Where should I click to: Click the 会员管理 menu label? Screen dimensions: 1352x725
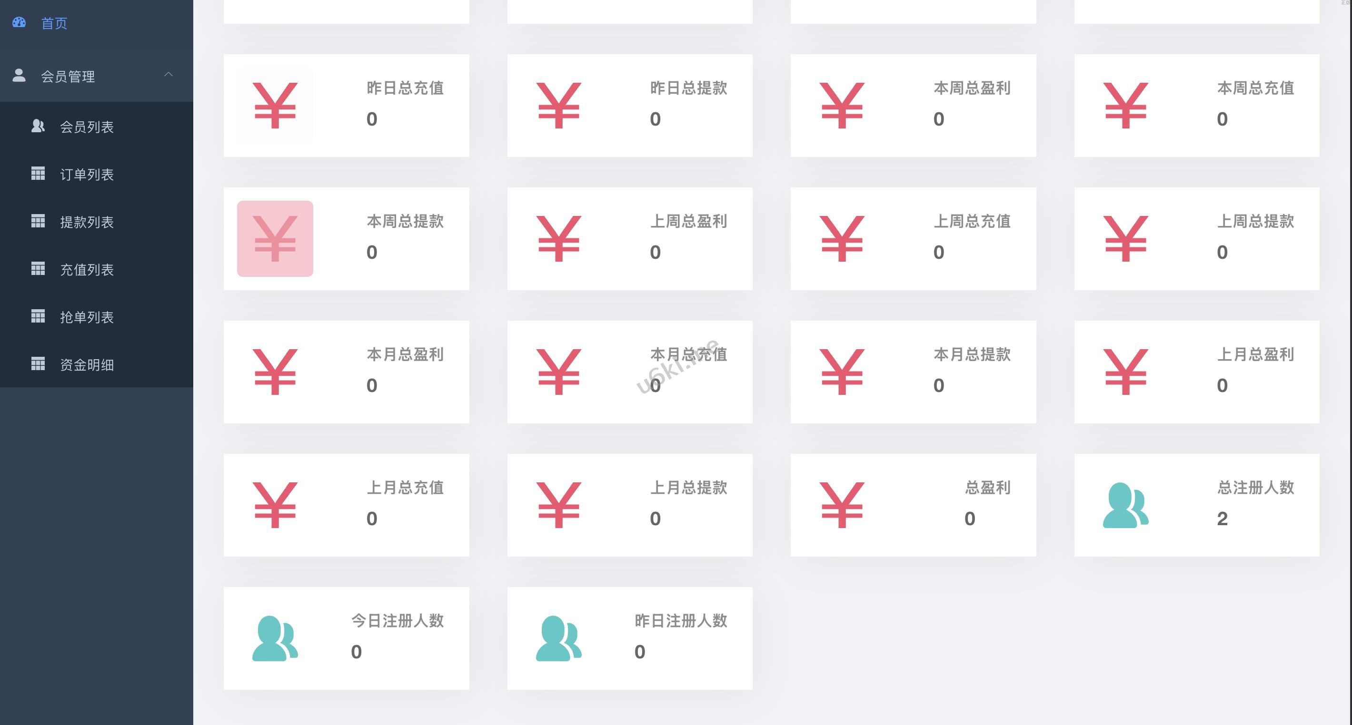click(x=68, y=77)
